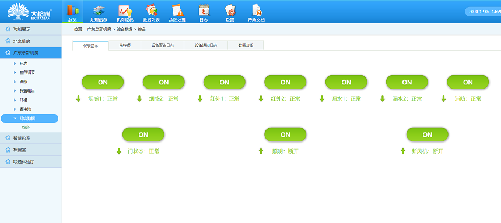Toggle the ON switch for 新风机
This screenshot has width=501, height=223.
pos(427,134)
